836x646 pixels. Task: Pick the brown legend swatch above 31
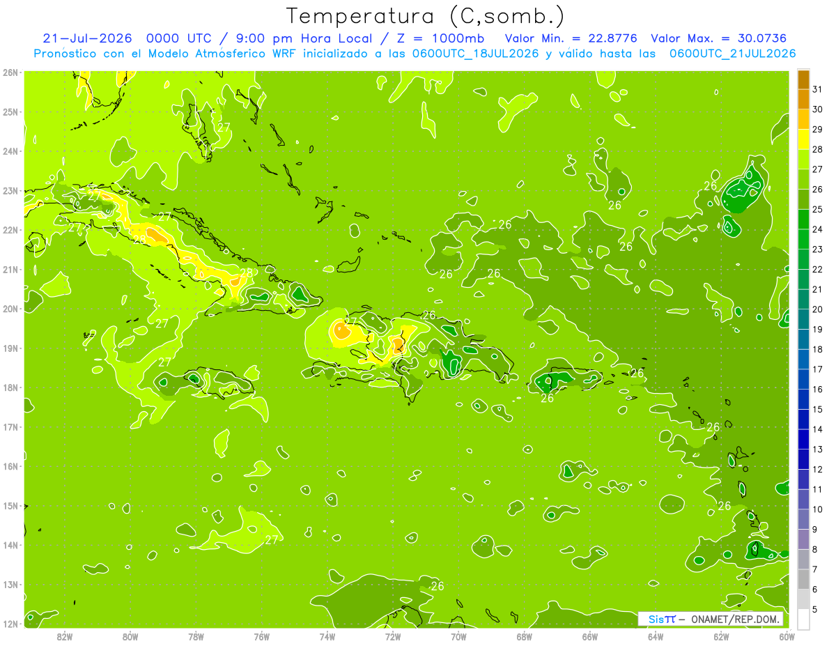[804, 81]
